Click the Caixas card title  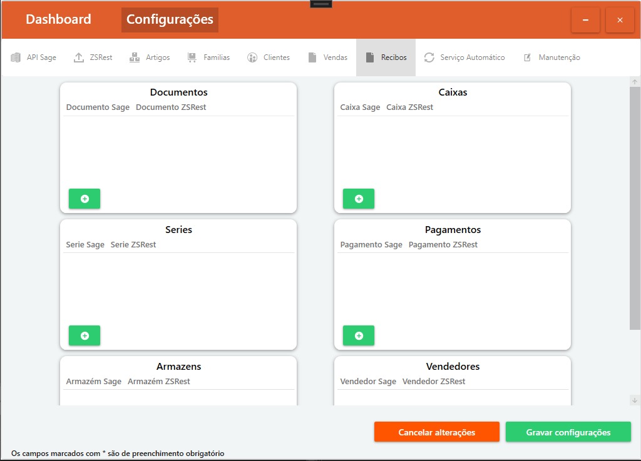453,92
